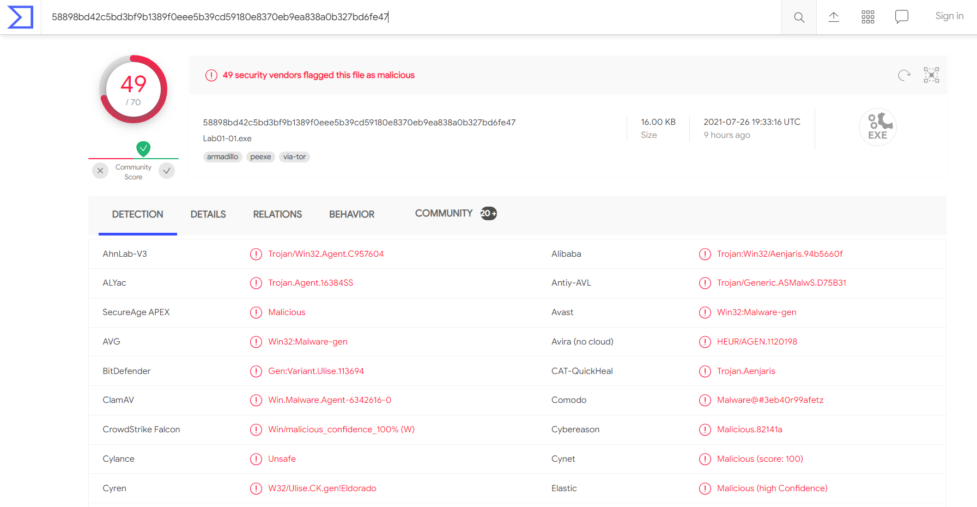
Task: Click the CrowdStrike Falcon vendor name
Action: click(141, 430)
